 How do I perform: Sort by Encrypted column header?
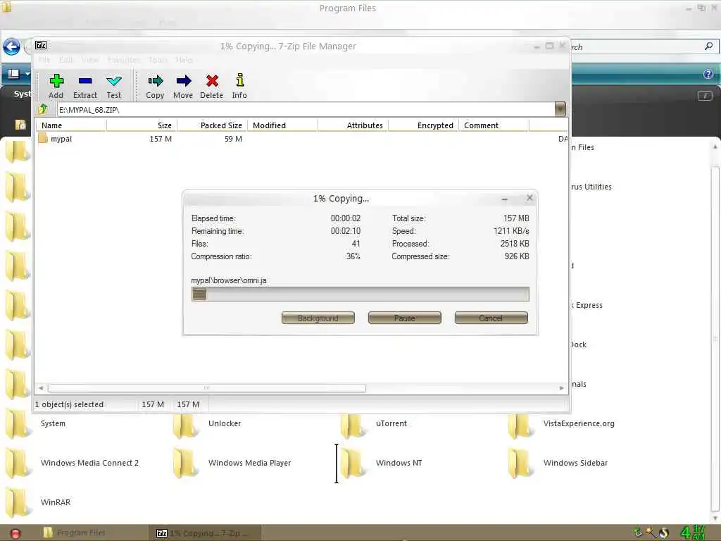pyautogui.click(x=423, y=125)
